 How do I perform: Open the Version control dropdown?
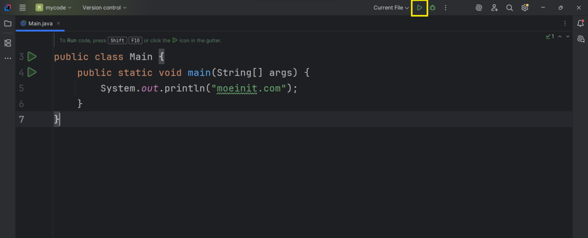(x=105, y=7)
